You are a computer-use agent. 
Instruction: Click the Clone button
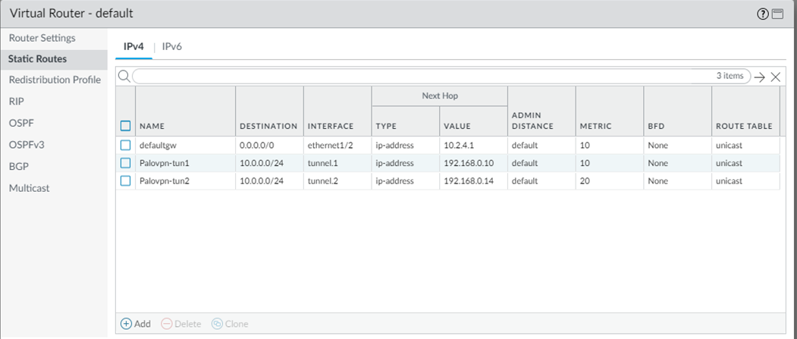click(x=230, y=324)
